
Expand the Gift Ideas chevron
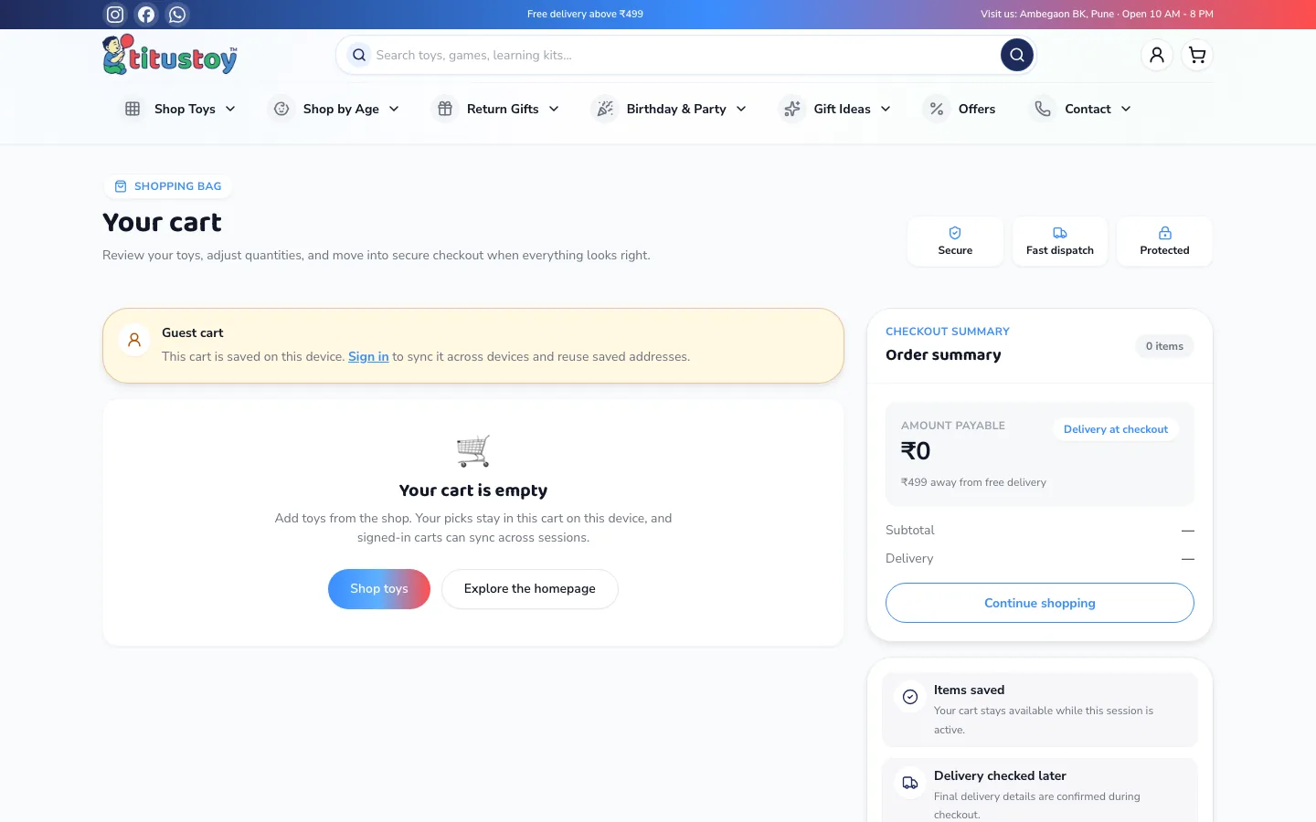[886, 109]
